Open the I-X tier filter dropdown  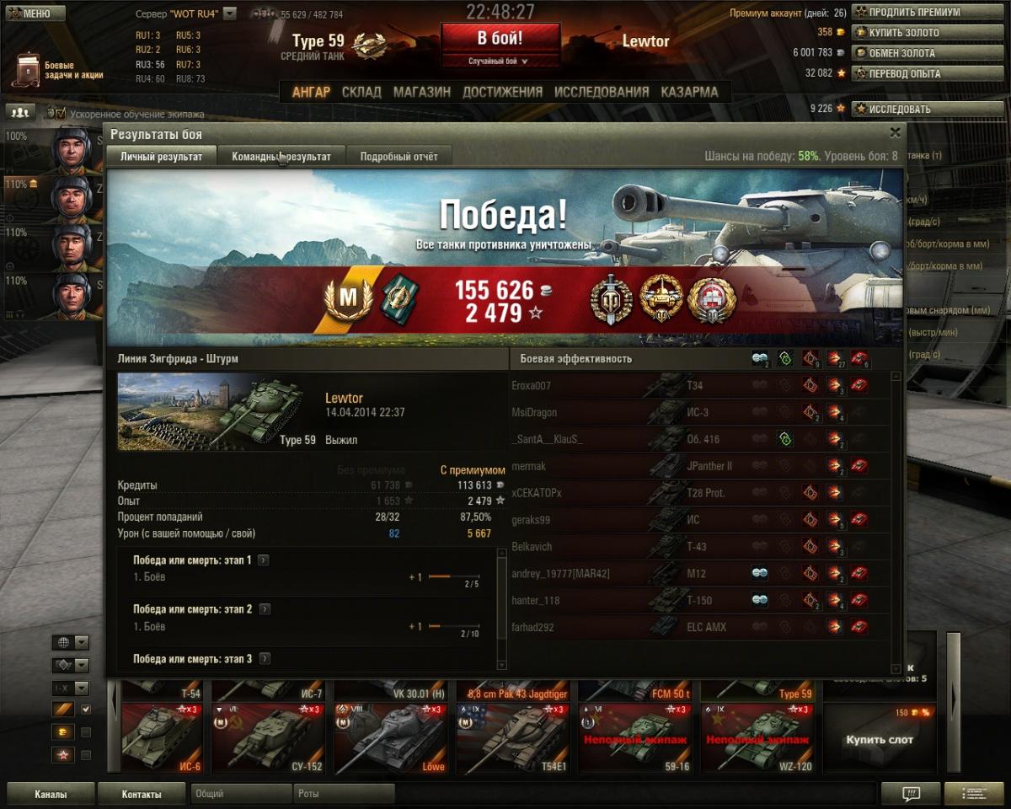pos(70,688)
